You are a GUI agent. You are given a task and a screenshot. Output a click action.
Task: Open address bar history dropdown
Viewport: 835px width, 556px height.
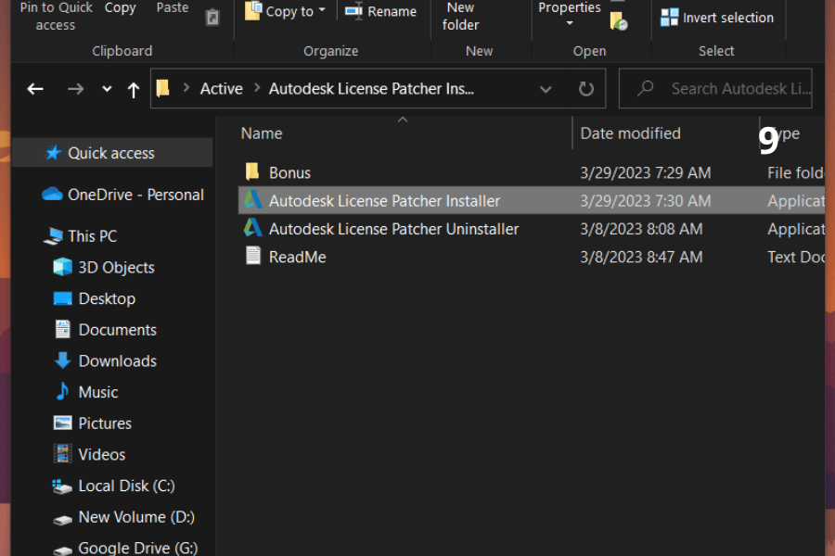point(545,89)
